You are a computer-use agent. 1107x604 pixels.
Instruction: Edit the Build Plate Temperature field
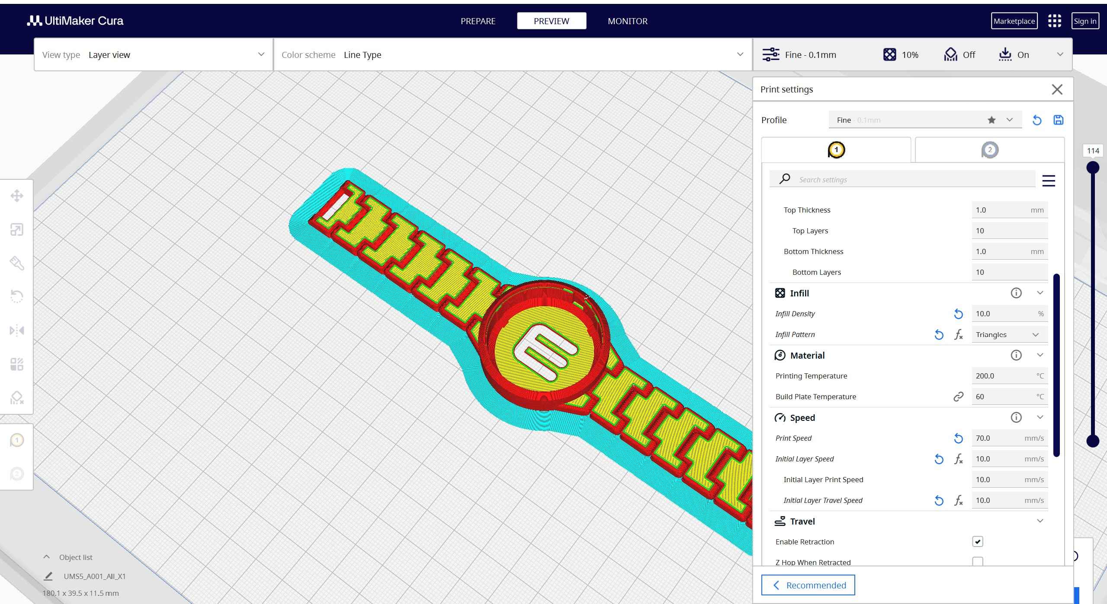[1009, 397]
